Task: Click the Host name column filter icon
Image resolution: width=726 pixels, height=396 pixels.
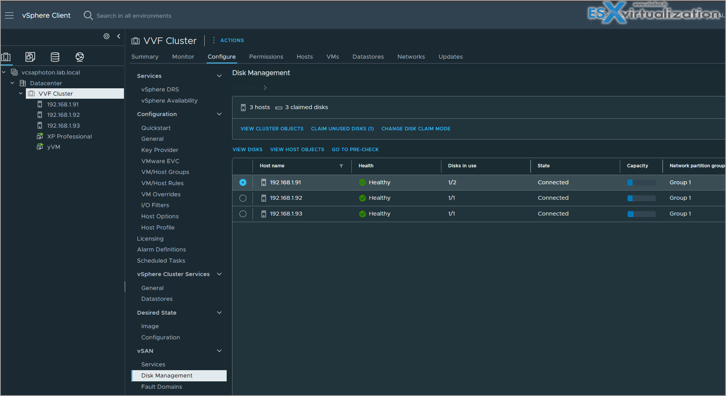Action: (341, 166)
